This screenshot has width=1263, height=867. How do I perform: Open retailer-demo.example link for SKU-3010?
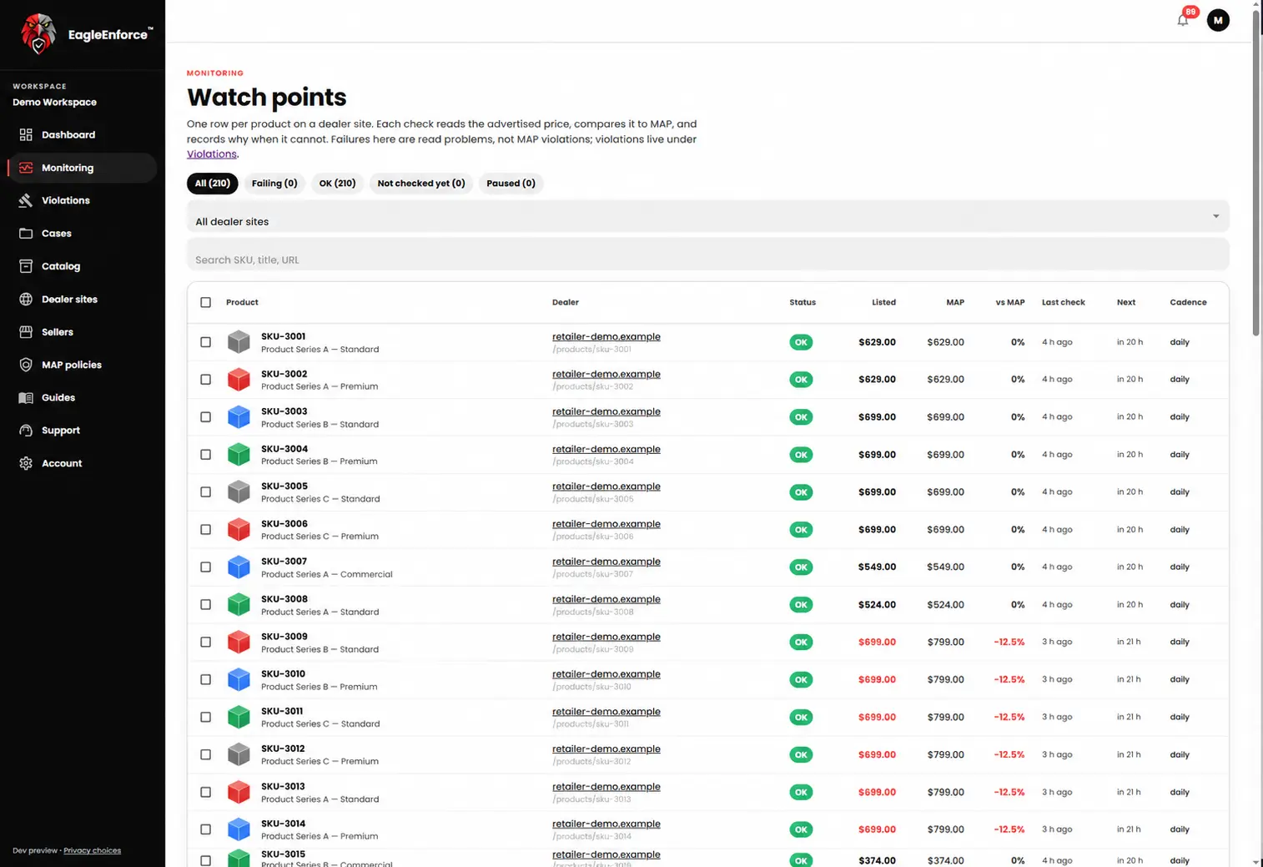click(x=606, y=673)
